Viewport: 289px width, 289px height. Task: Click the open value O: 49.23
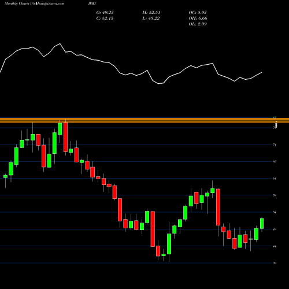[x=105, y=13]
